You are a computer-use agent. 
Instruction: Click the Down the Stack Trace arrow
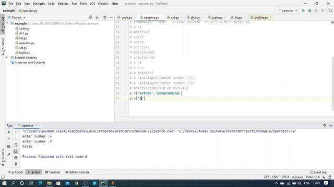(x=16, y=139)
